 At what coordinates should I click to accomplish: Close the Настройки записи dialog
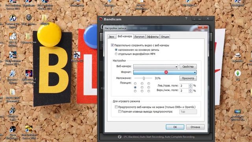203,27
